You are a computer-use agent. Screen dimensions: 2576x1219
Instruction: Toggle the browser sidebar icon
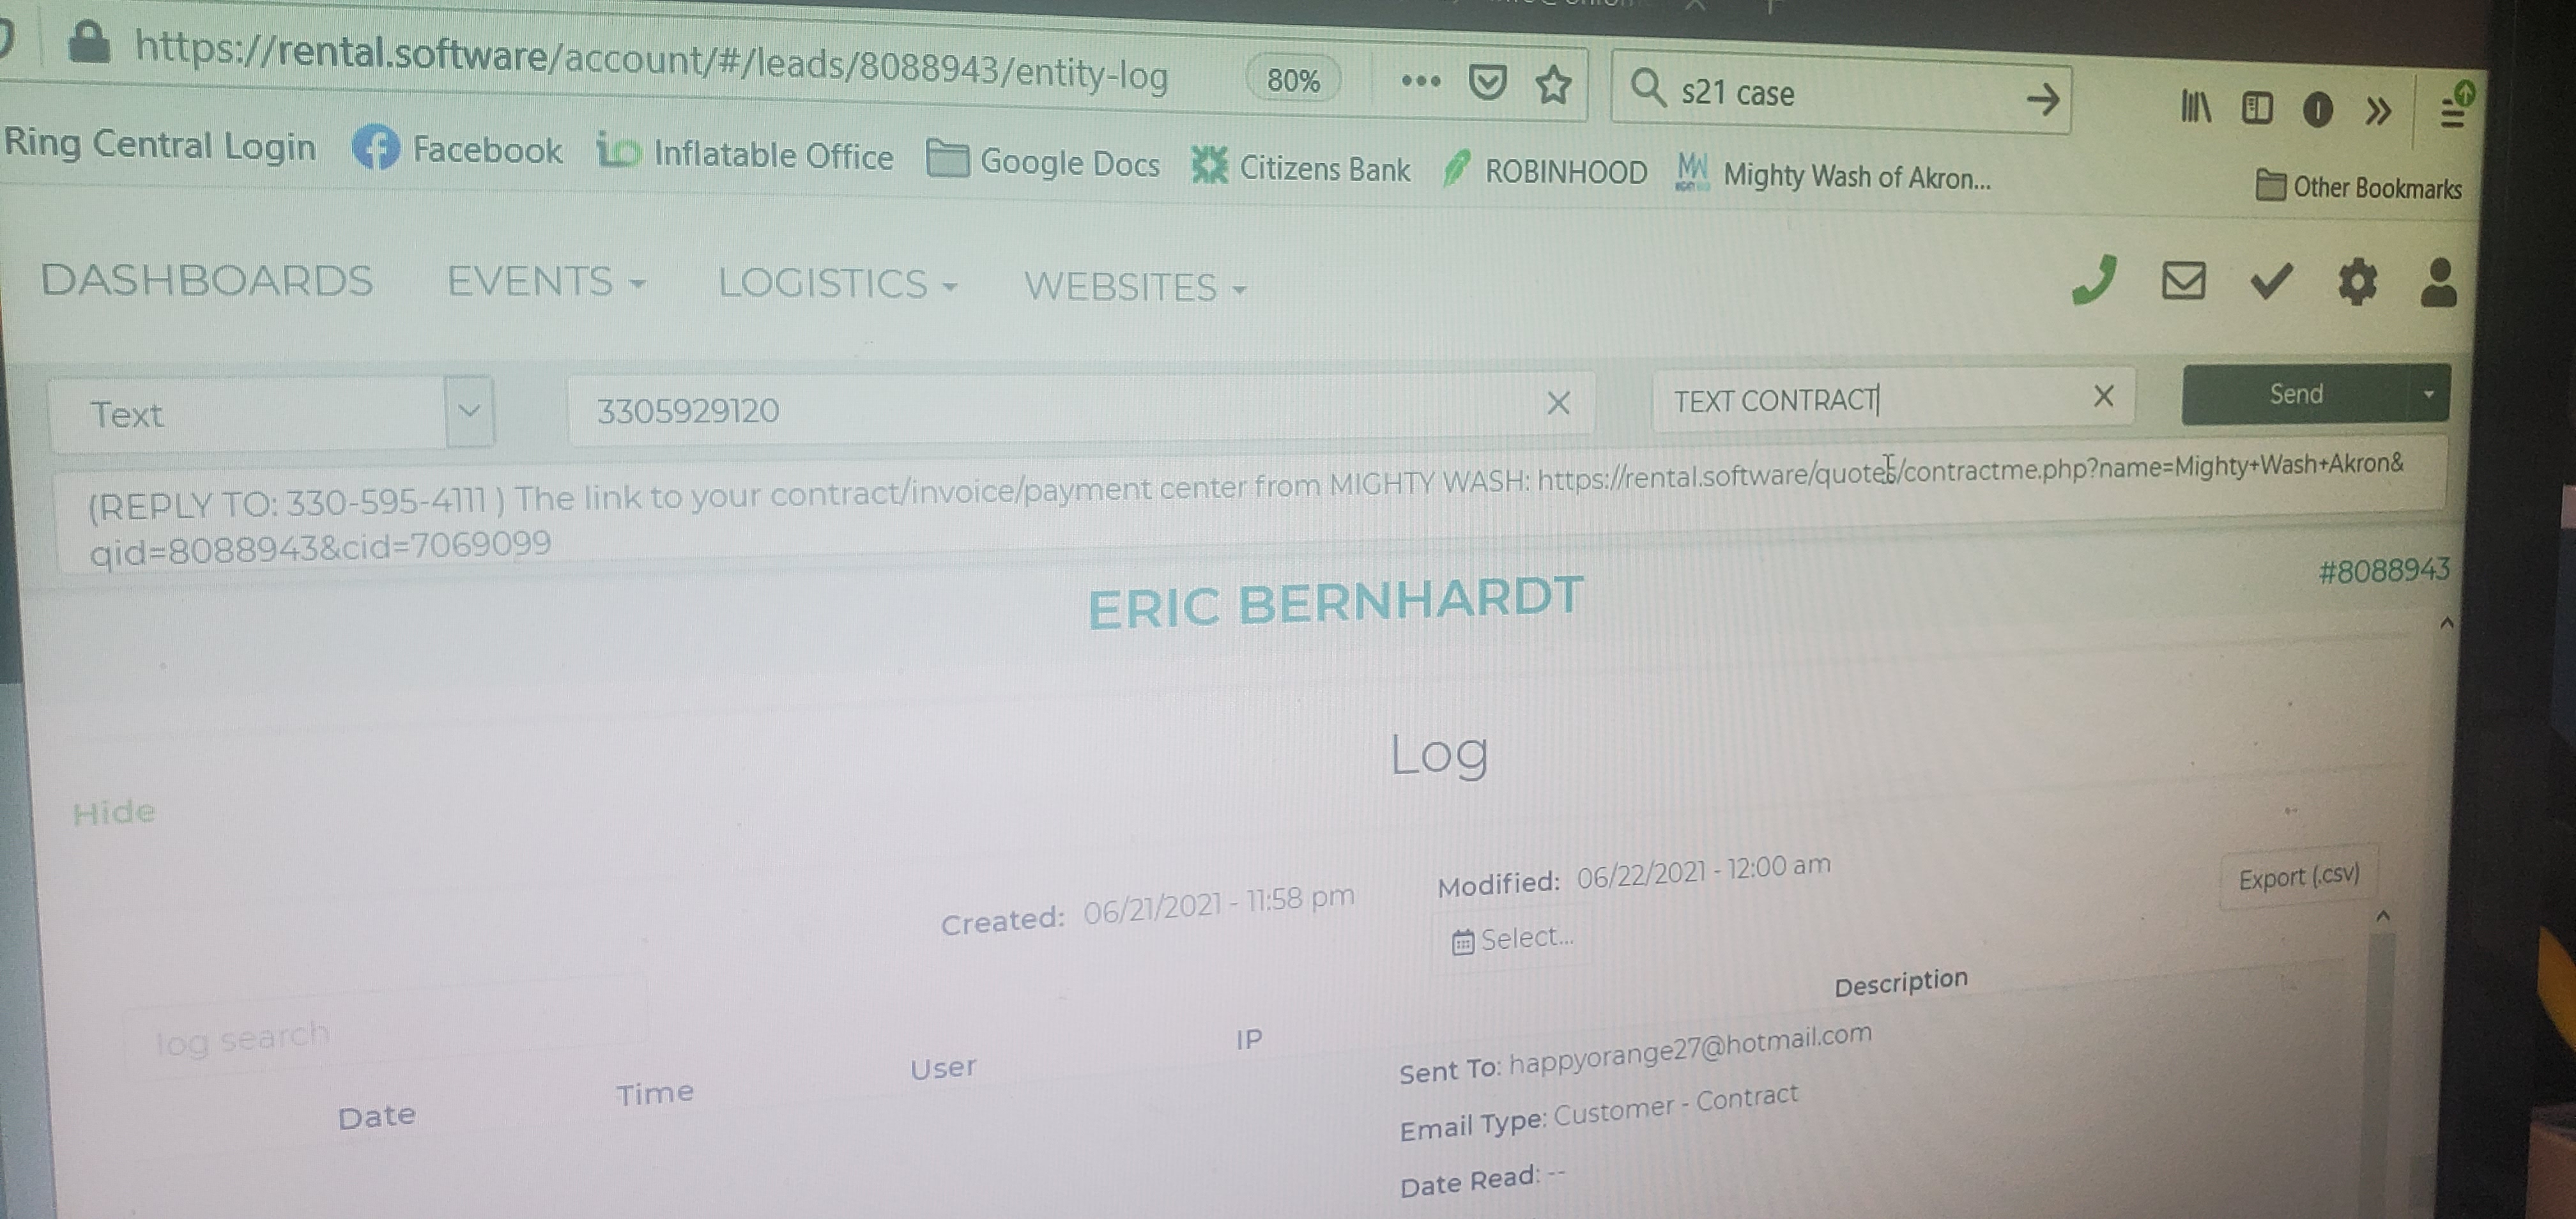click(2257, 108)
